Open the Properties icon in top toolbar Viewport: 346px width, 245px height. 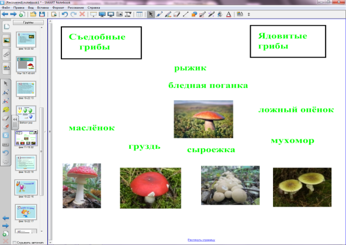coord(240,15)
